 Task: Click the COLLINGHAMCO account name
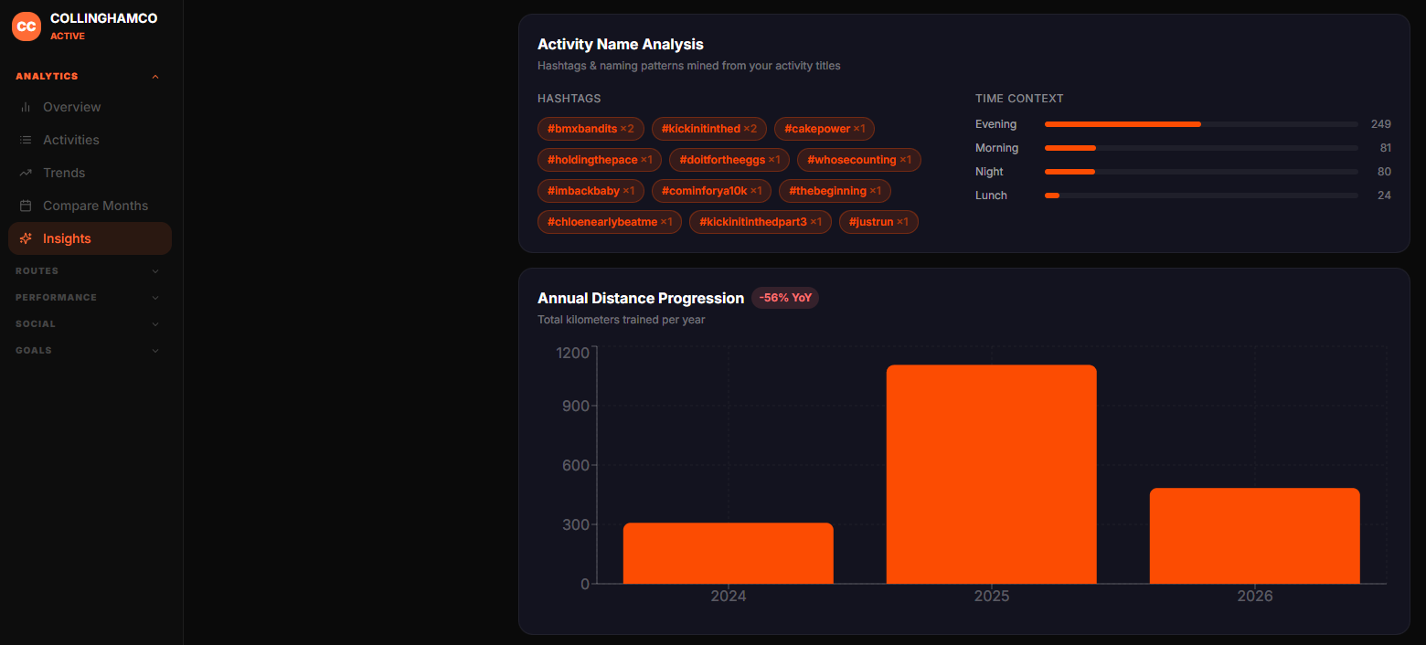click(104, 18)
